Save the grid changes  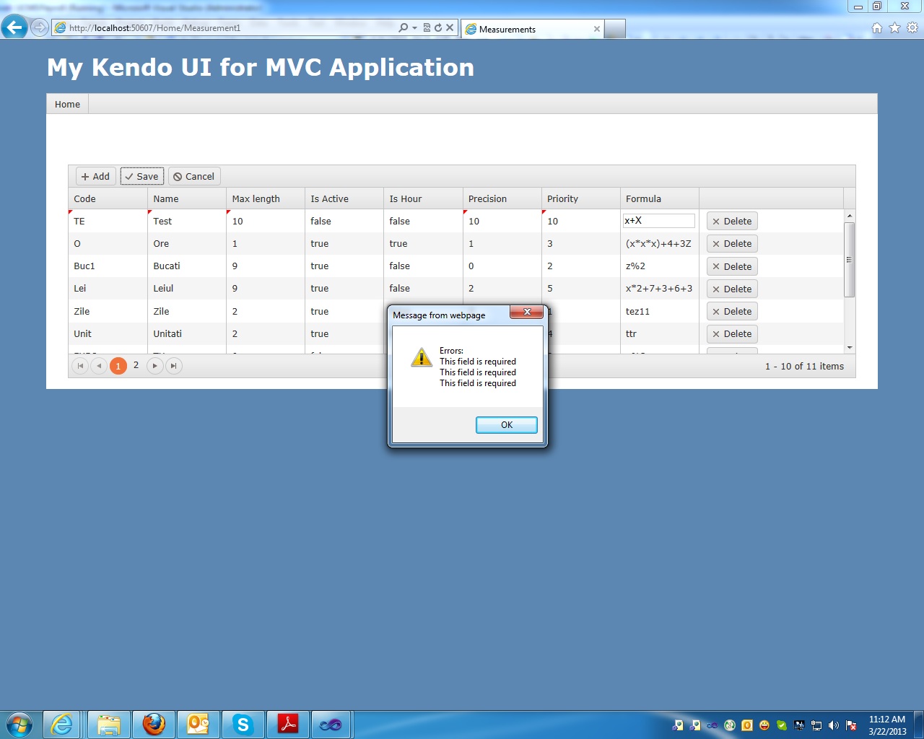tap(142, 176)
